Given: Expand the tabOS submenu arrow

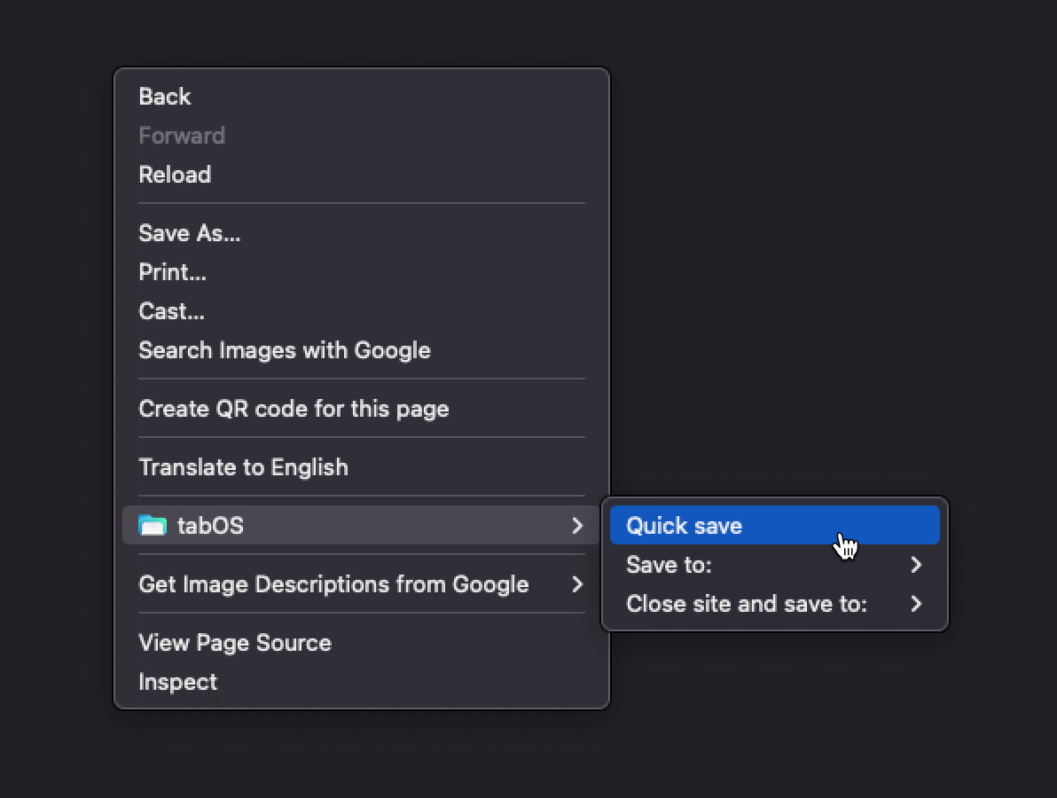Looking at the screenshot, I should tap(577, 526).
